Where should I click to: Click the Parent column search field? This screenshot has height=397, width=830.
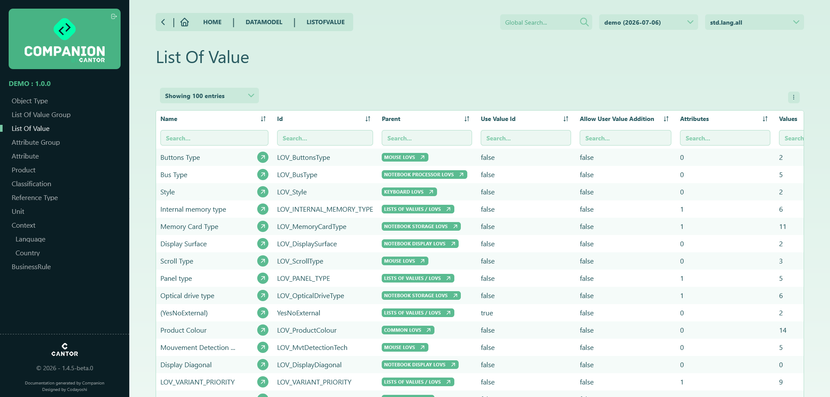[427, 138]
